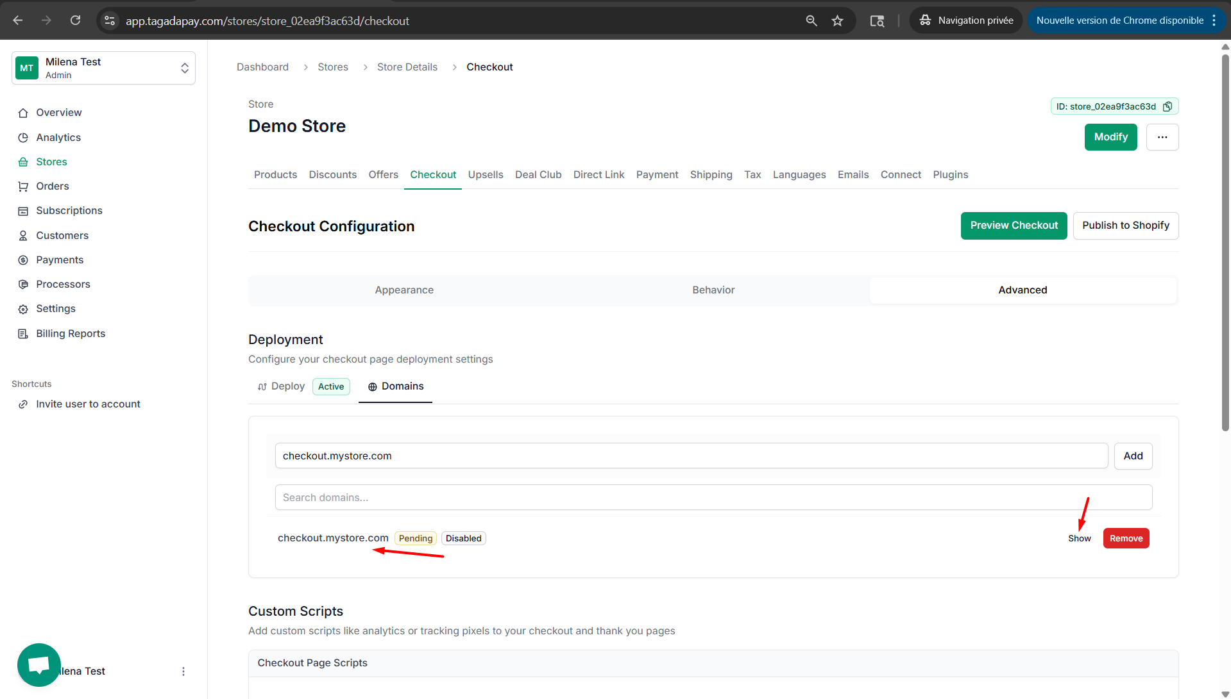Focus the domain name input field
The image size is (1231, 699).
click(x=692, y=456)
